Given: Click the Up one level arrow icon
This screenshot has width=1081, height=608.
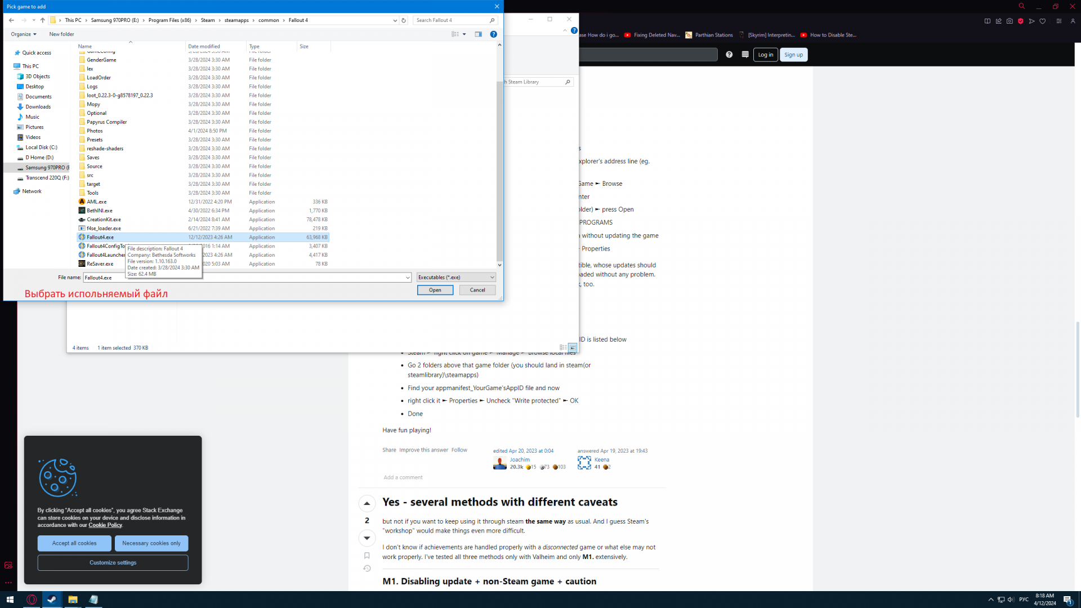Looking at the screenshot, I should coord(42,20).
